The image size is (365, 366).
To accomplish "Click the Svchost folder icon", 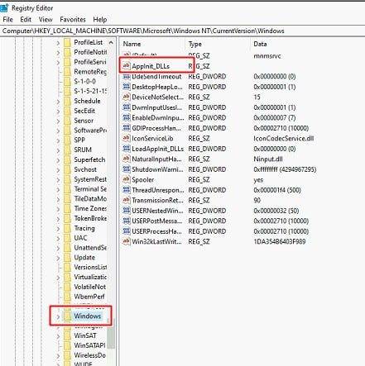I will [x=67, y=169].
